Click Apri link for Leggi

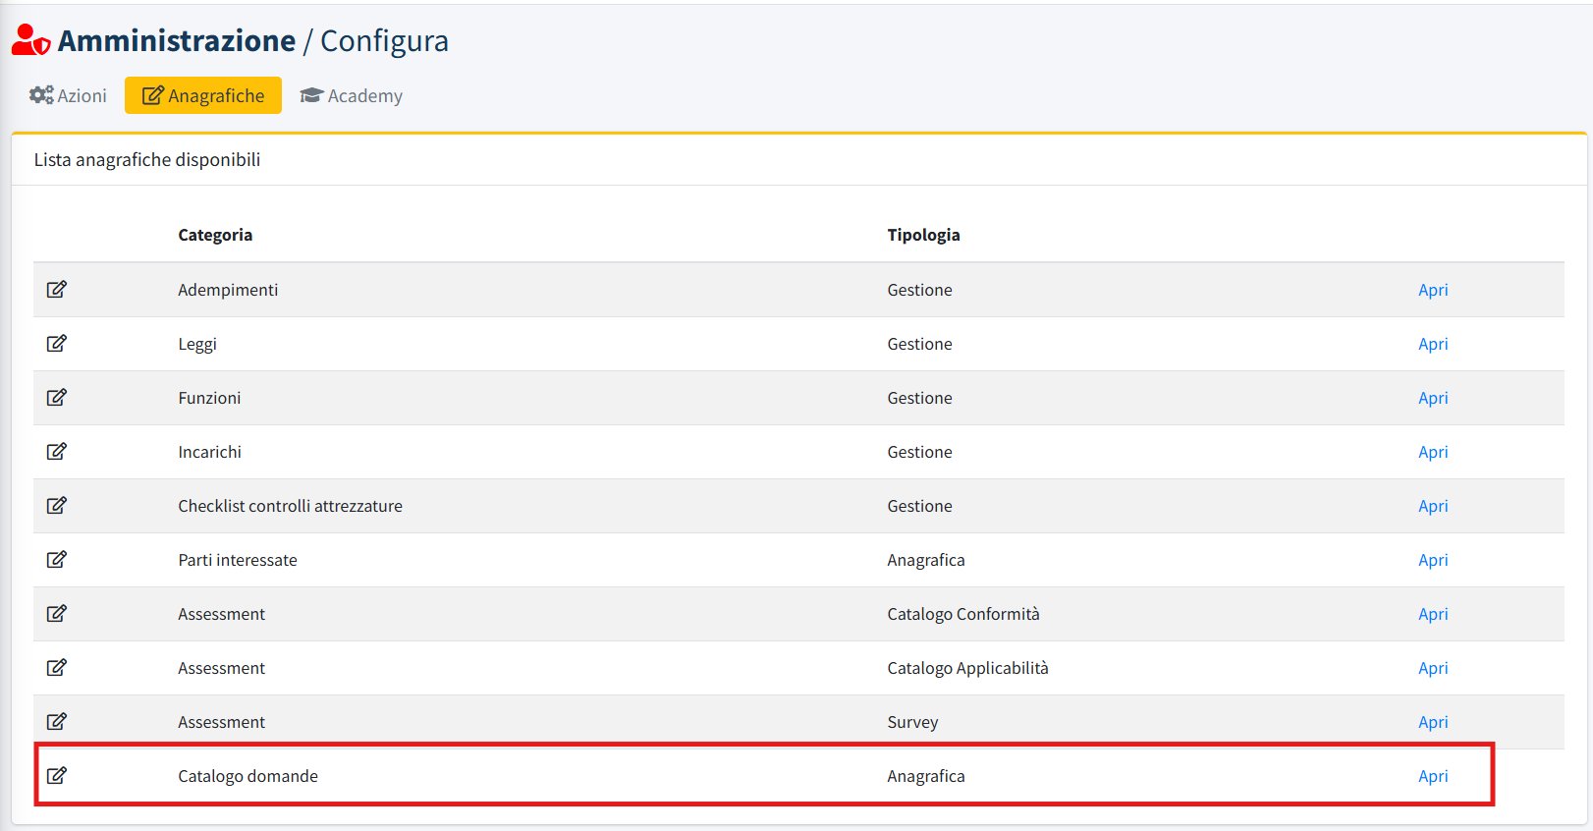click(x=1433, y=344)
